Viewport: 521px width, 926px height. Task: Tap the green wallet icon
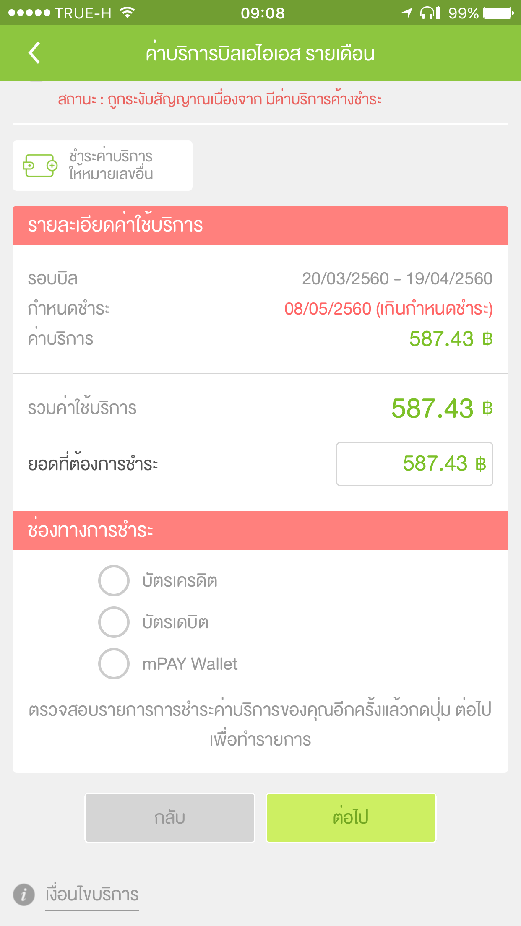pos(40,166)
